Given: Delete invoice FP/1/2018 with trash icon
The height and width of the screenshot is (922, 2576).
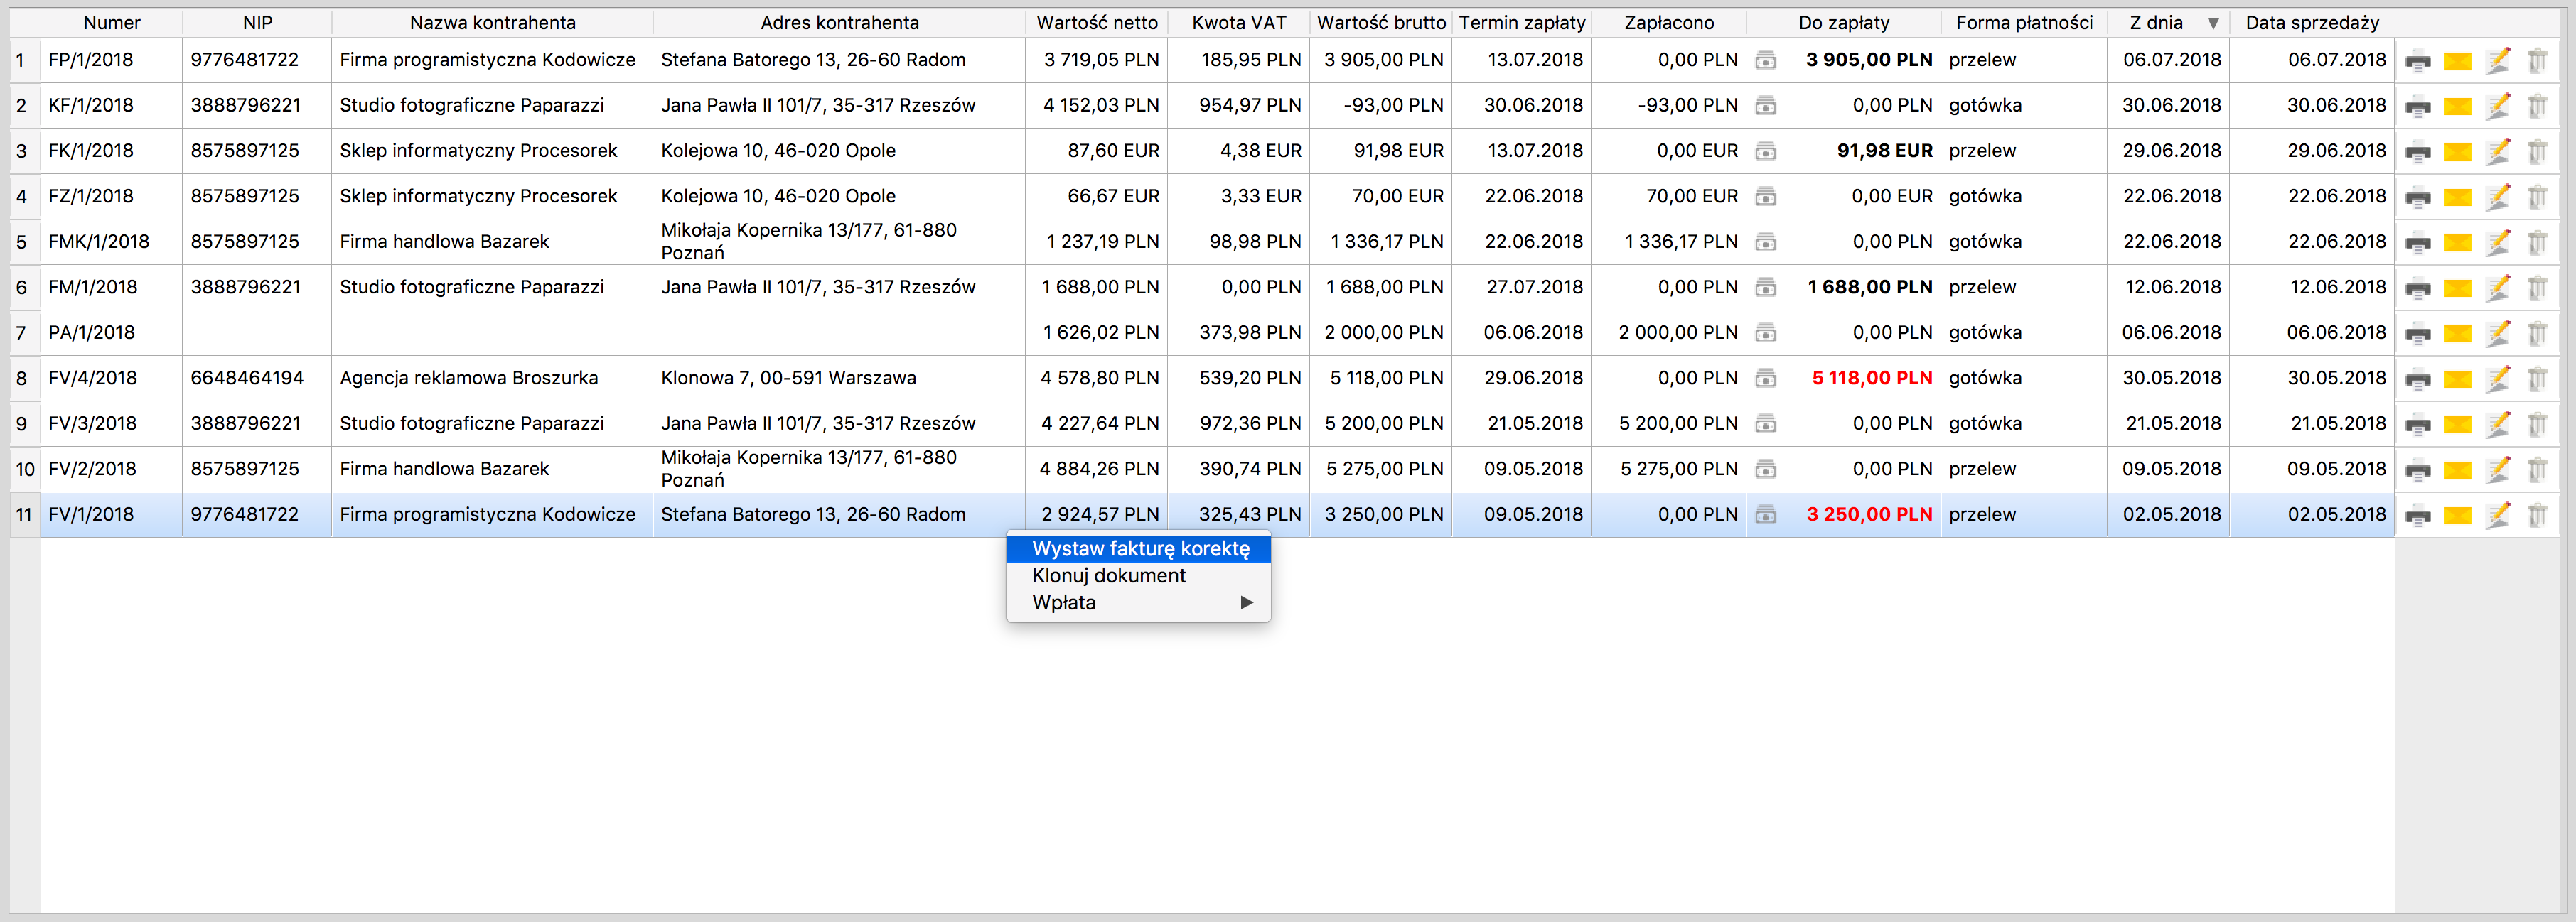Looking at the screenshot, I should (2537, 61).
